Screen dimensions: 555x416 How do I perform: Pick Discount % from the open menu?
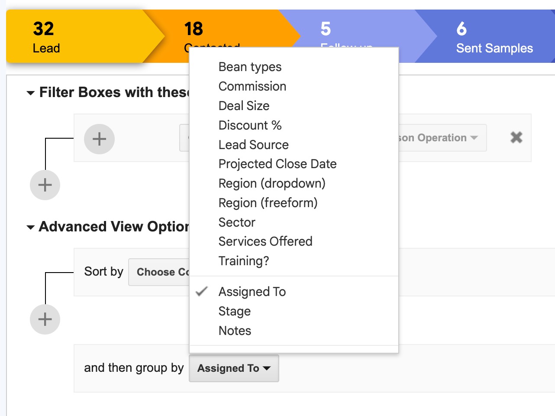pos(250,125)
